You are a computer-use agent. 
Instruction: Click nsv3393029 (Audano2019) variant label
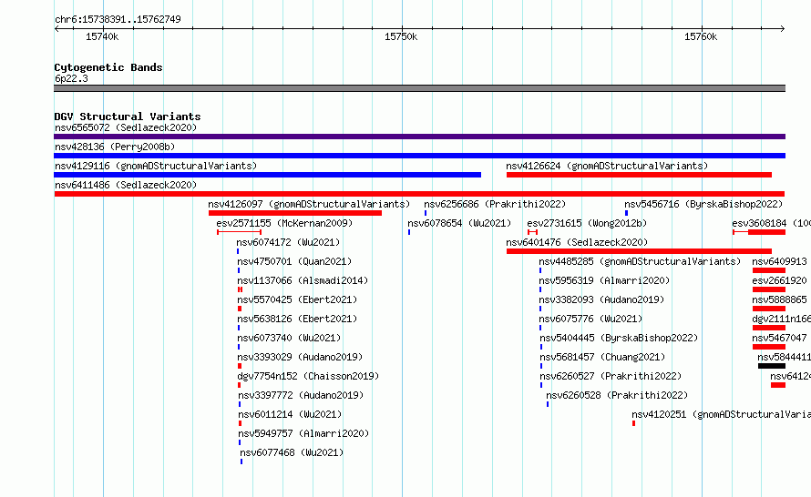click(x=300, y=357)
